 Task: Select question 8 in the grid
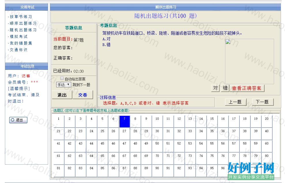click(x=135, y=122)
